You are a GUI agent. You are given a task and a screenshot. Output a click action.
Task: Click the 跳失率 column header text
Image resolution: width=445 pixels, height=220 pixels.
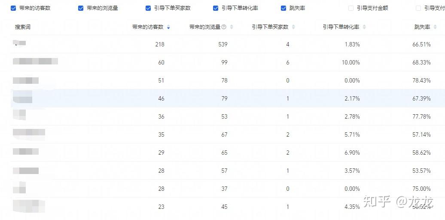point(422,27)
